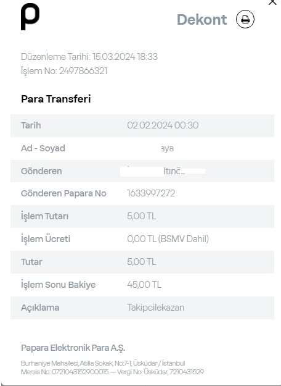The image size is (281, 386).
Task: Click the Gönderen row label
Action: pyautogui.click(x=41, y=171)
